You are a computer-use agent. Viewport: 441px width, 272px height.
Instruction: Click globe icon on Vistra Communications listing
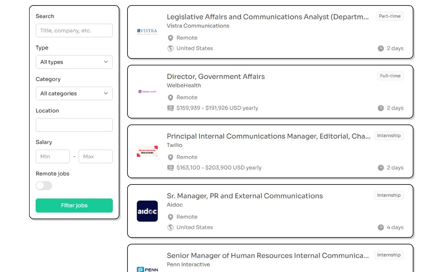(171, 48)
